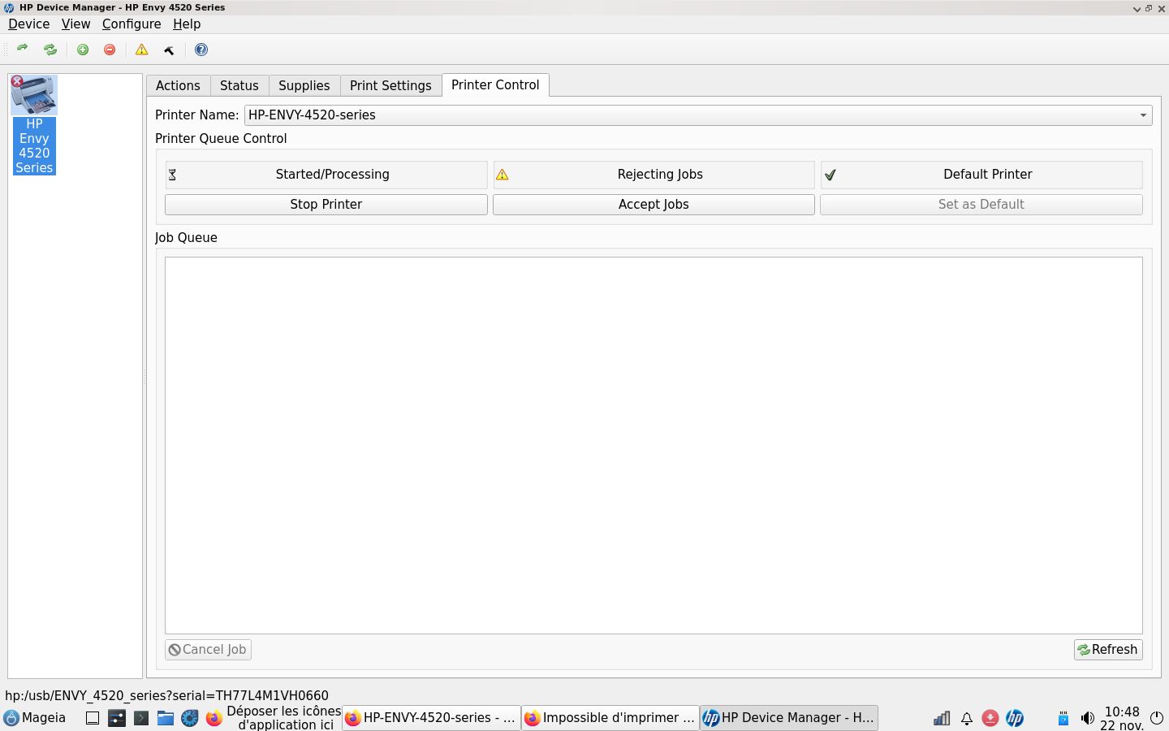Expand the Printer Name dropdown

[x=1142, y=115]
